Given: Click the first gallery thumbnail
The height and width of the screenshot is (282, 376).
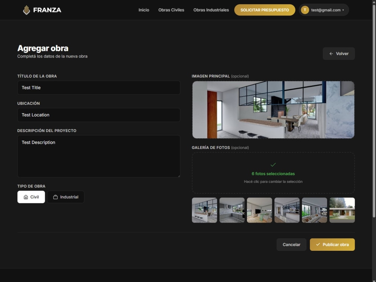Looking at the screenshot, I should click(x=204, y=210).
